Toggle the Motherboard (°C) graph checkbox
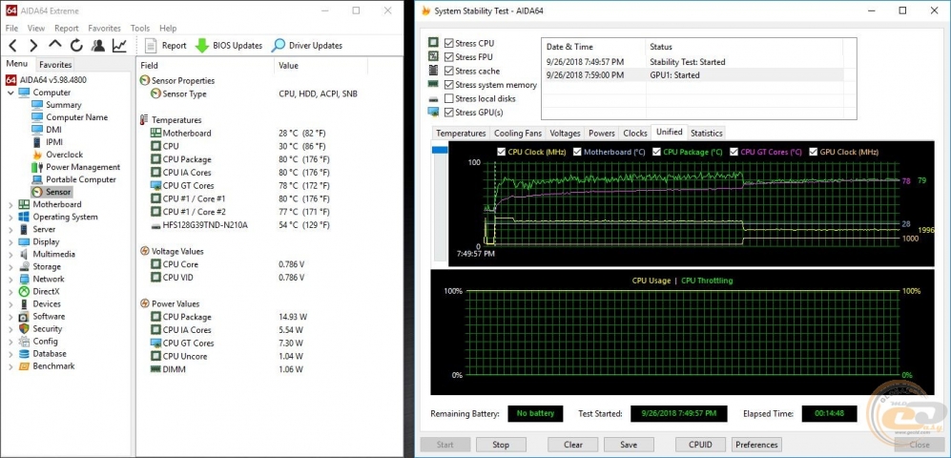The image size is (951, 458). 577,152
